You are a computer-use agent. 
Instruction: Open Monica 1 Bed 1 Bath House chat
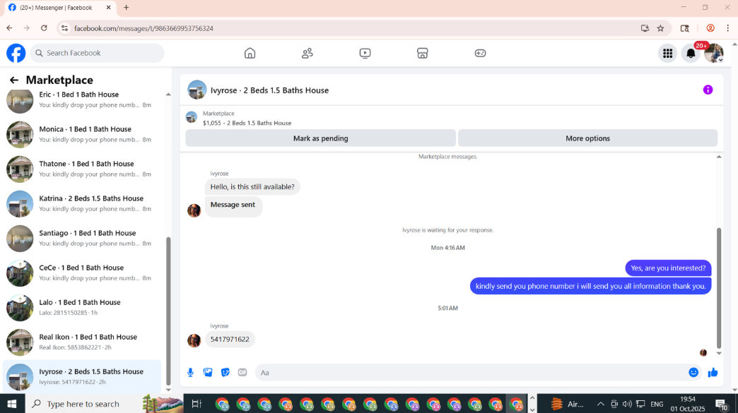point(82,134)
